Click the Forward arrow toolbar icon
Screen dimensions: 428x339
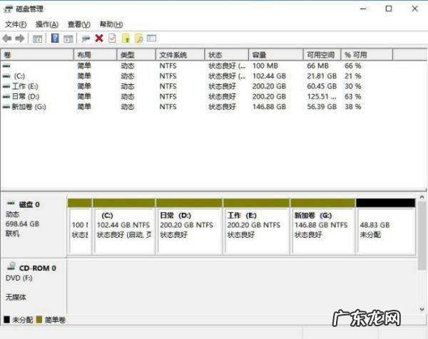tap(20, 38)
